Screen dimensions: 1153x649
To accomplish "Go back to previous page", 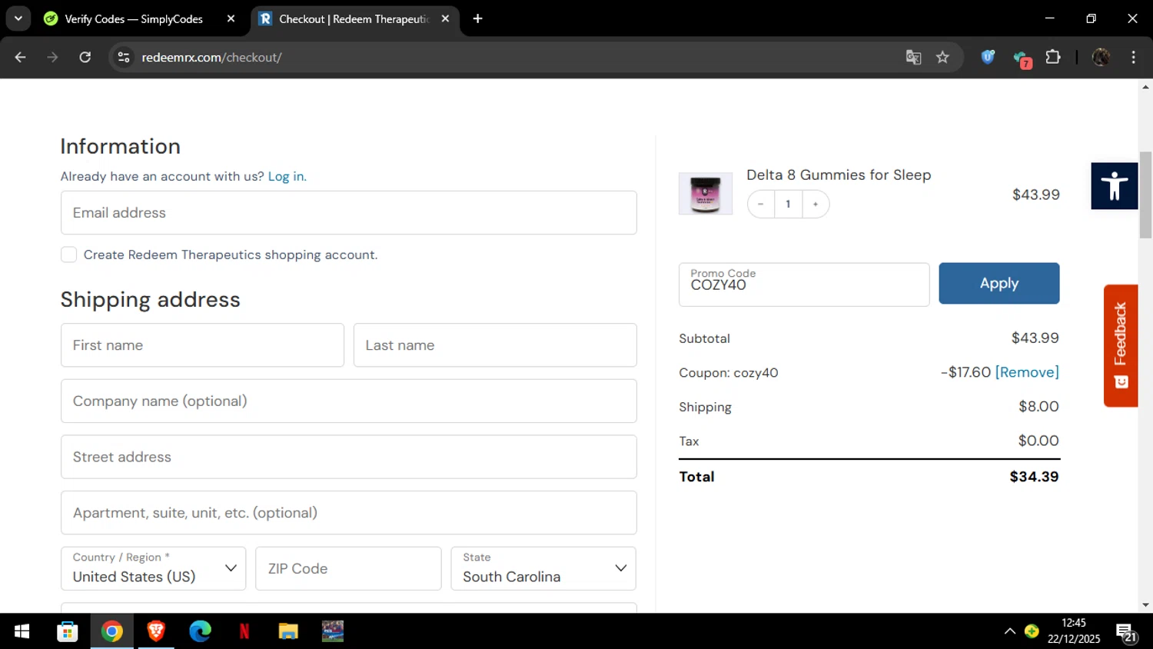I will coord(21,57).
